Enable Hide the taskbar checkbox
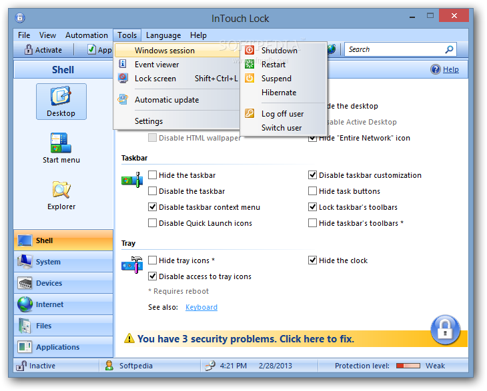This screenshot has width=487, height=391. pyautogui.click(x=152, y=175)
